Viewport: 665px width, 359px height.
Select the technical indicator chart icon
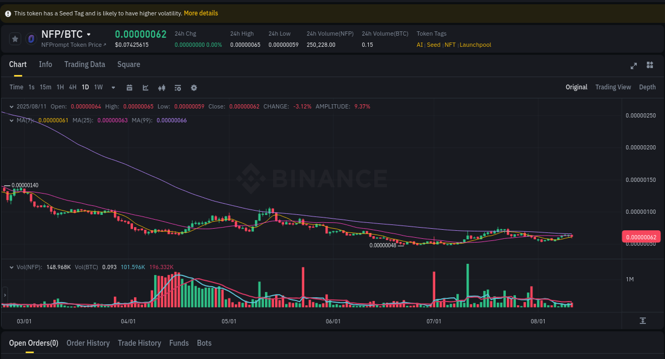145,87
